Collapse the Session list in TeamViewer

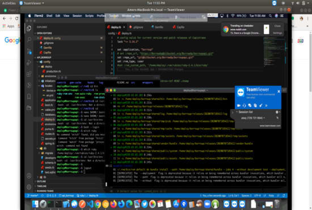tap(237, 112)
